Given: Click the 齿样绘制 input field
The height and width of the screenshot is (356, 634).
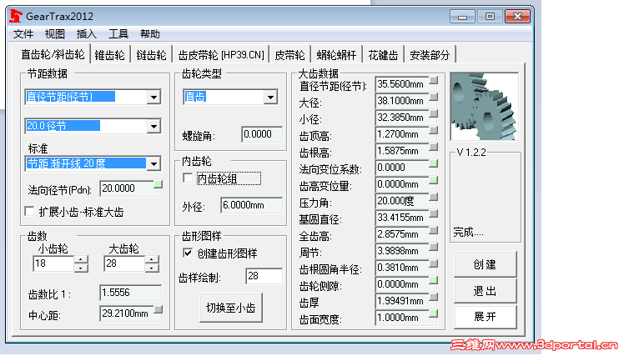Looking at the screenshot, I should (x=264, y=276).
